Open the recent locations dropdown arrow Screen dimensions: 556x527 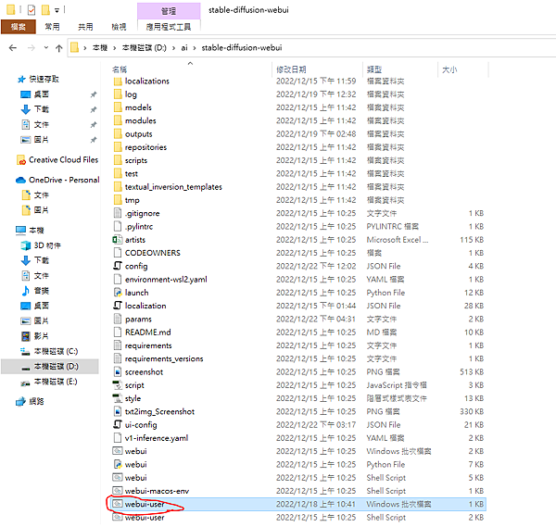pyautogui.click(x=46, y=47)
